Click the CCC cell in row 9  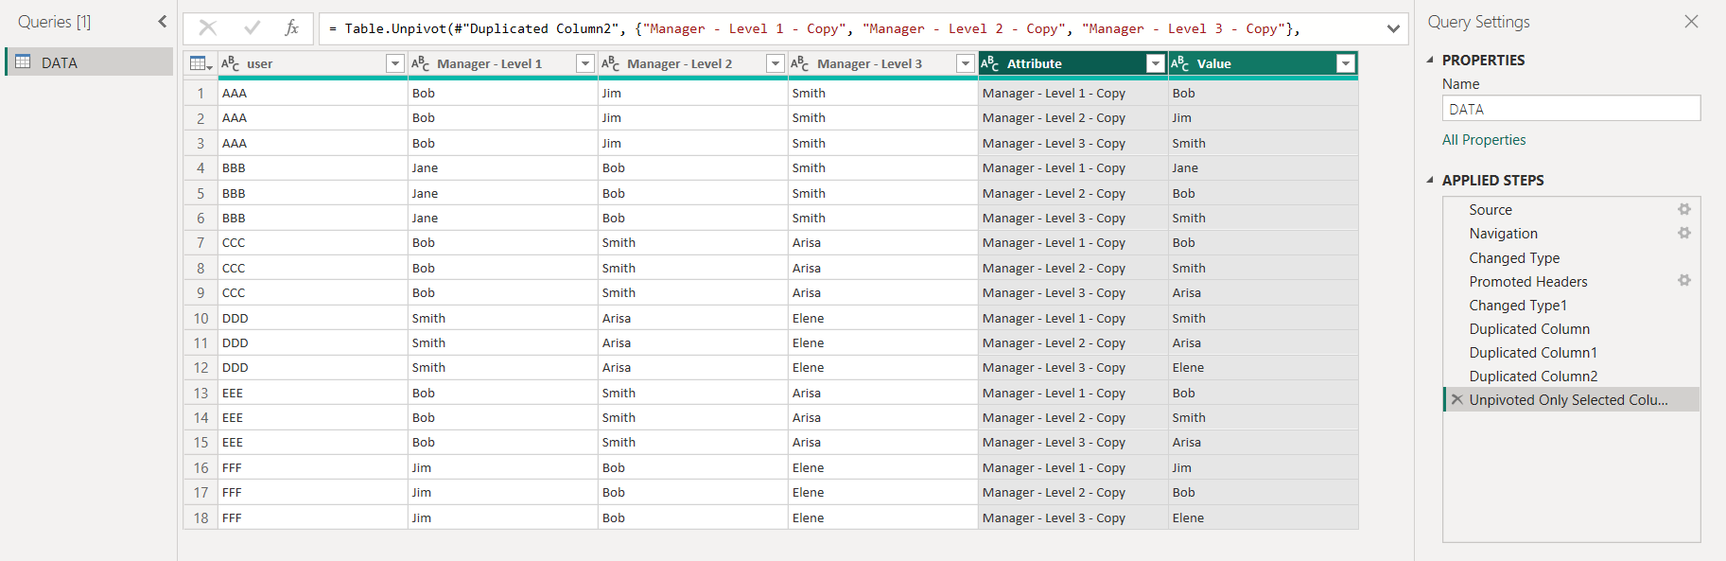[x=312, y=292]
